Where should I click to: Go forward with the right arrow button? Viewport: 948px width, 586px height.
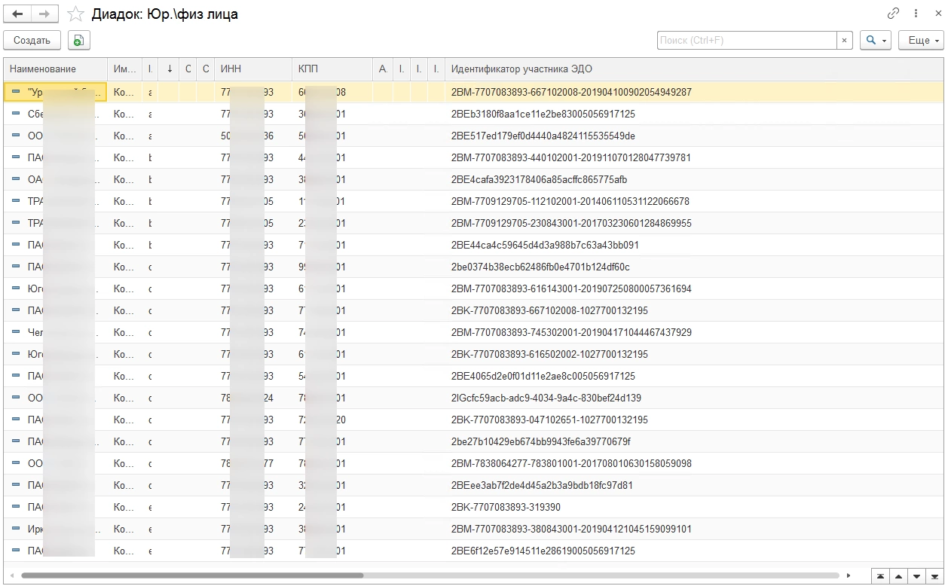44,14
